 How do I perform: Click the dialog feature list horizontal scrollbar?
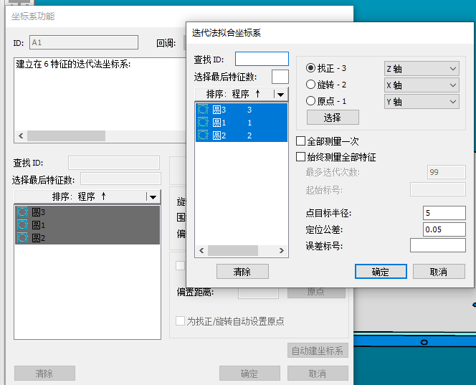coord(242,251)
